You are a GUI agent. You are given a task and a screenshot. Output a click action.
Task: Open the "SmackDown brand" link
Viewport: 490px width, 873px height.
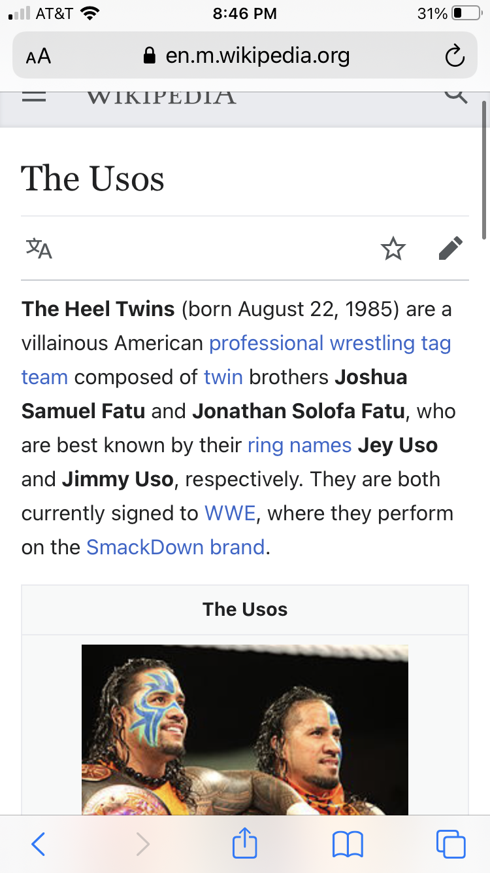[176, 547]
